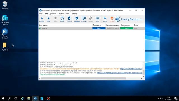Screen dimensions: 179x101
Task: Select the Hyper-V folder on the desktop
Action: click(5, 47)
